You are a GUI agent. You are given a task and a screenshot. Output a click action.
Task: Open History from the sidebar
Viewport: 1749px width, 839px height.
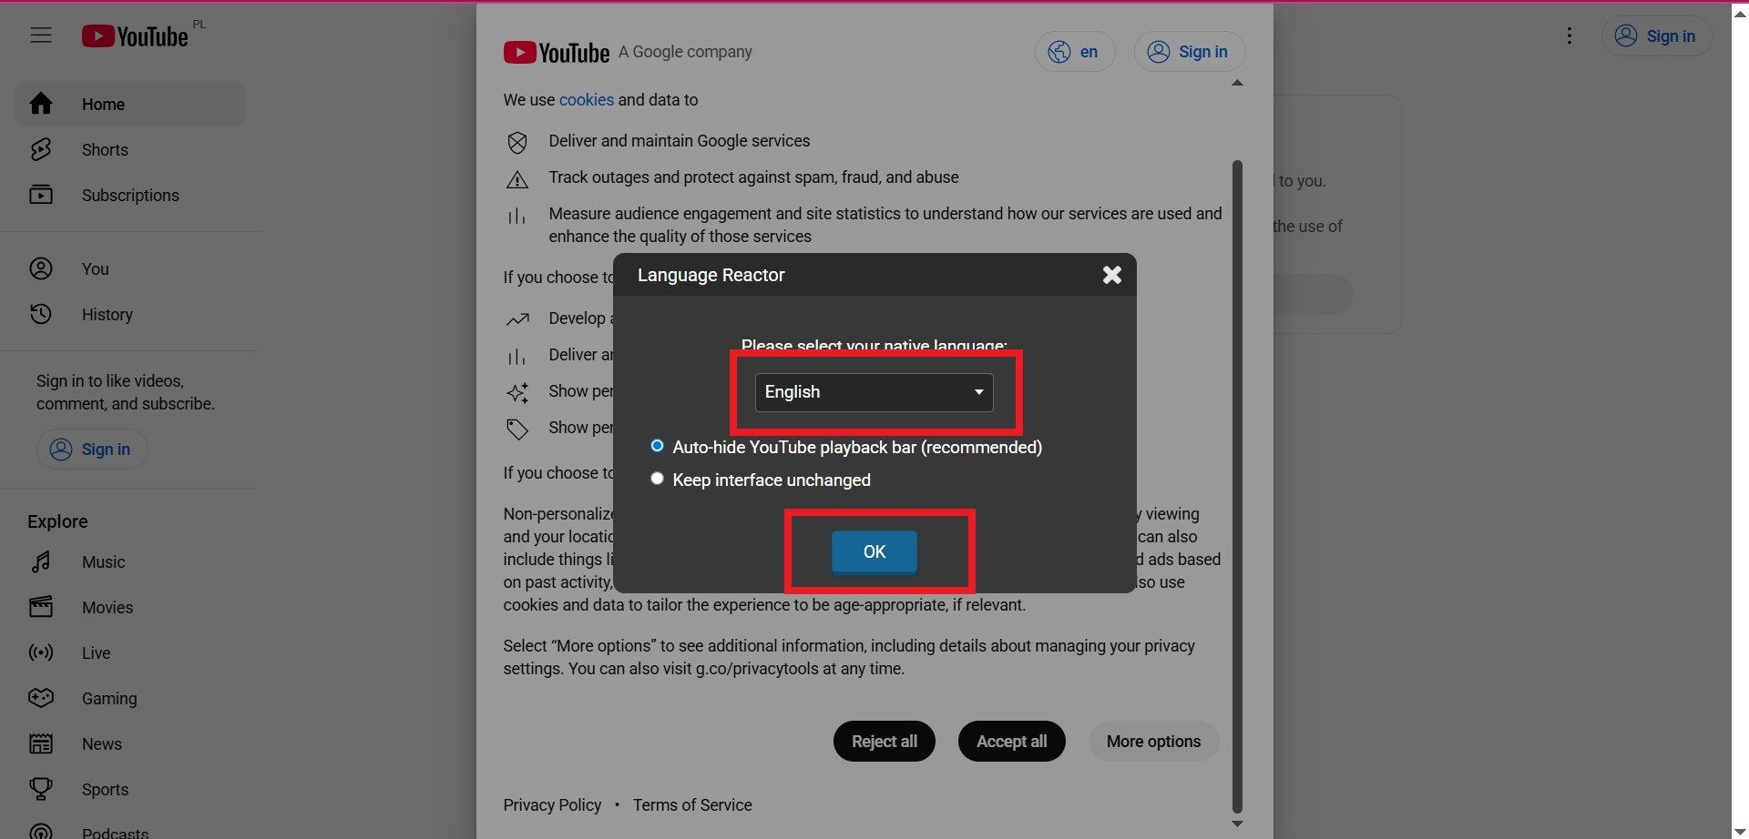(107, 314)
